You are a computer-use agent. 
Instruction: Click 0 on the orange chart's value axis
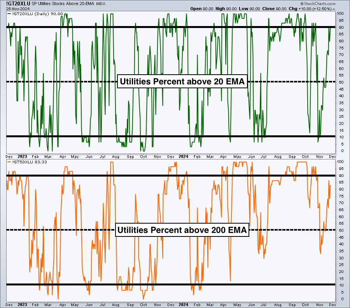click(342, 299)
